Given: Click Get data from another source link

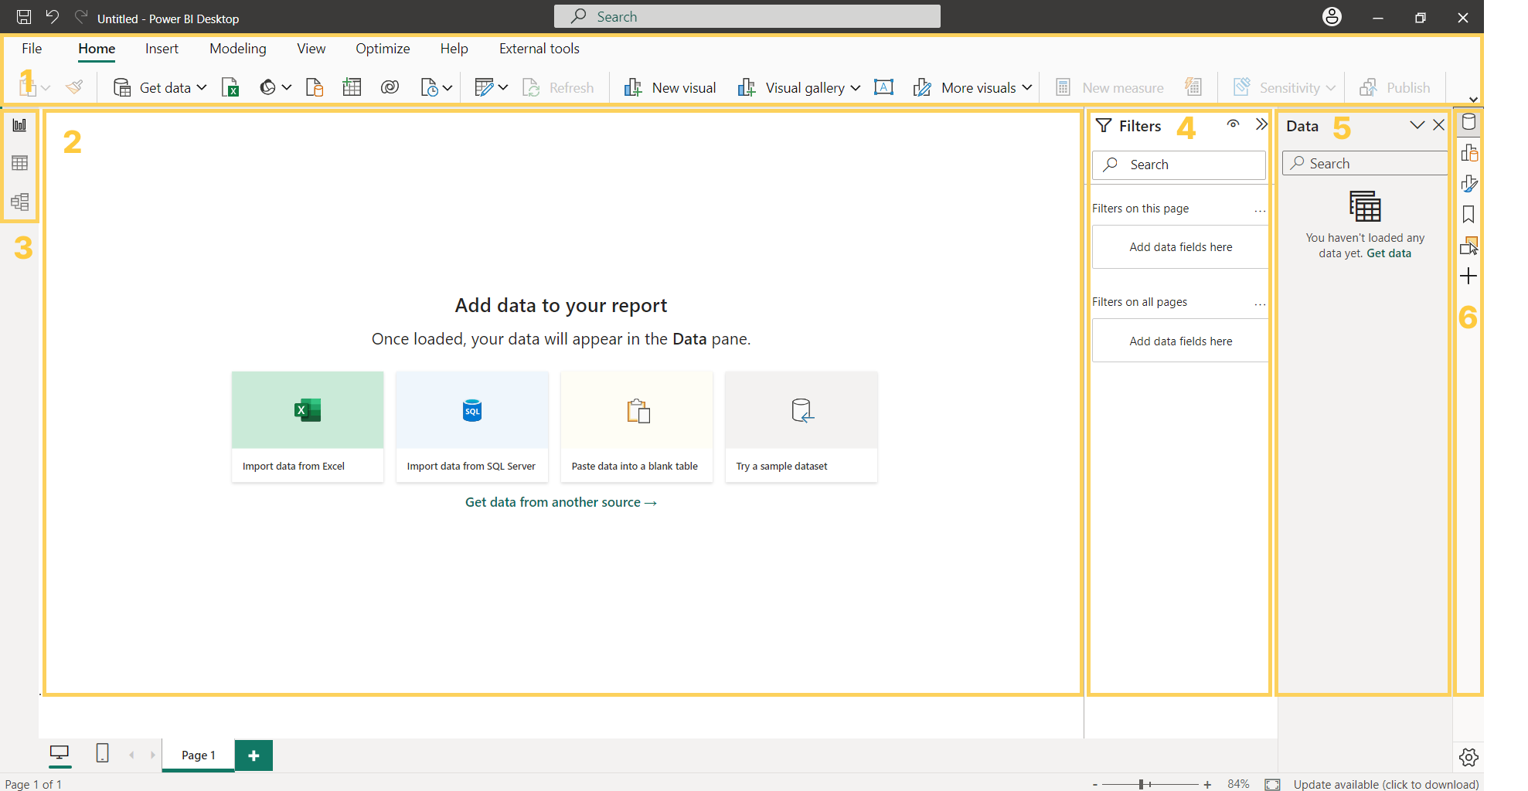Looking at the screenshot, I should click(x=560, y=502).
